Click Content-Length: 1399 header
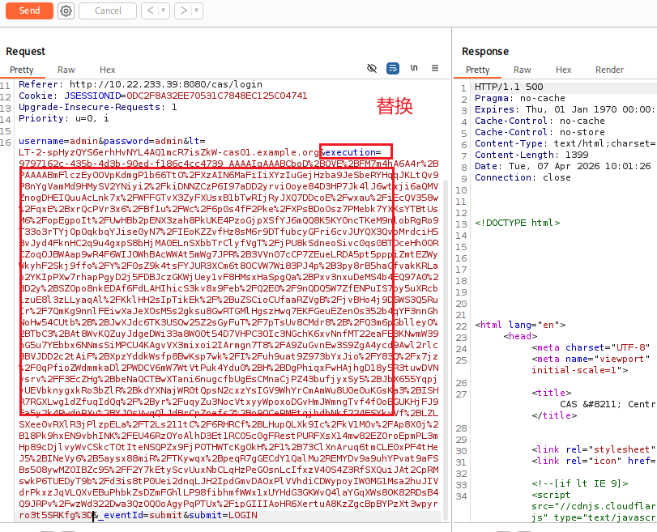Screen dimensions: 657x532 pos(531,155)
